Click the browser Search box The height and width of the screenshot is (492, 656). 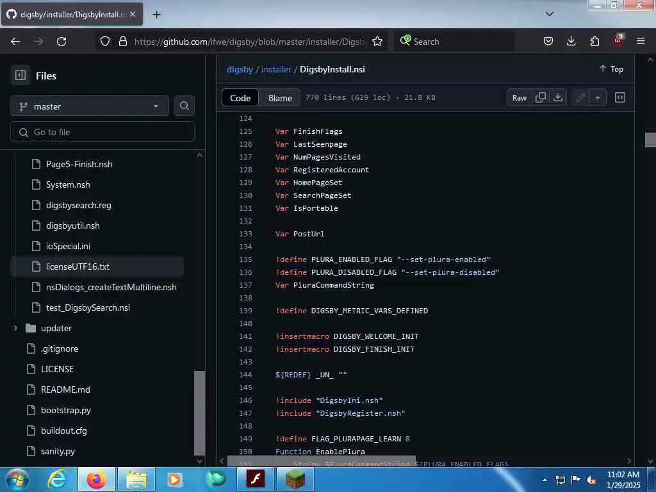pyautogui.click(x=455, y=41)
